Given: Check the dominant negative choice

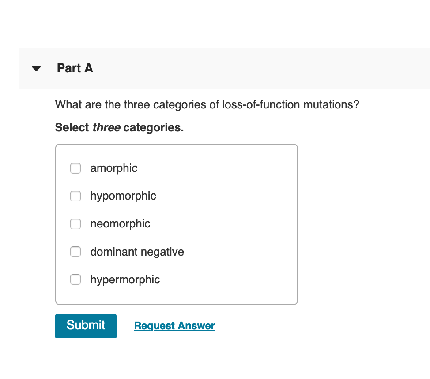Looking at the screenshot, I should (75, 252).
